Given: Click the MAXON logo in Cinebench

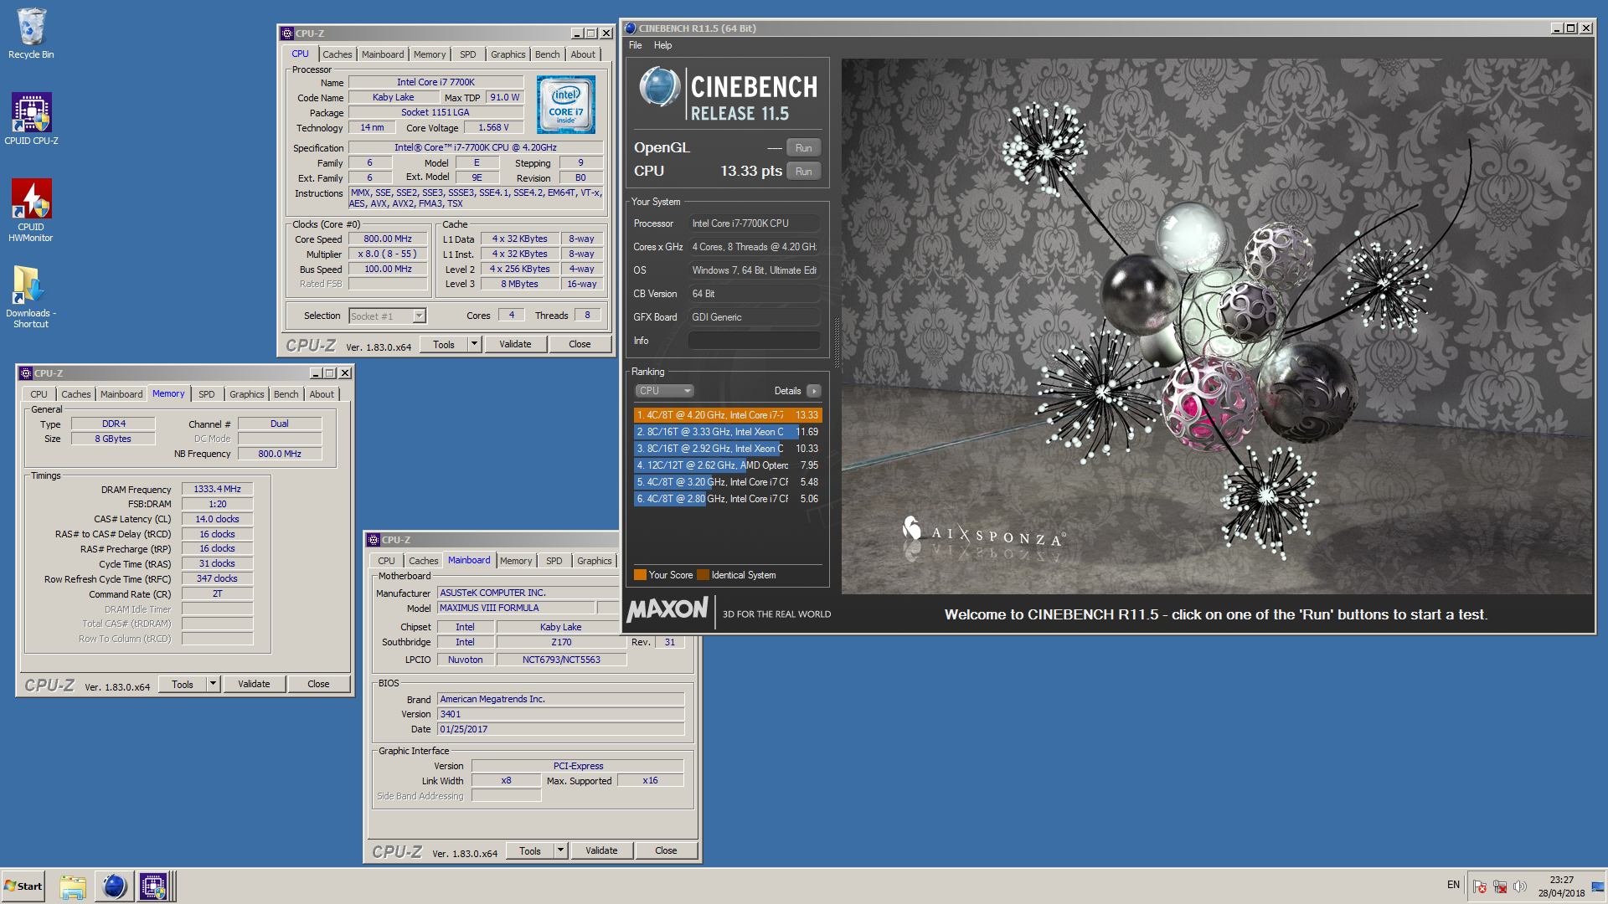Looking at the screenshot, I should pos(667,609).
